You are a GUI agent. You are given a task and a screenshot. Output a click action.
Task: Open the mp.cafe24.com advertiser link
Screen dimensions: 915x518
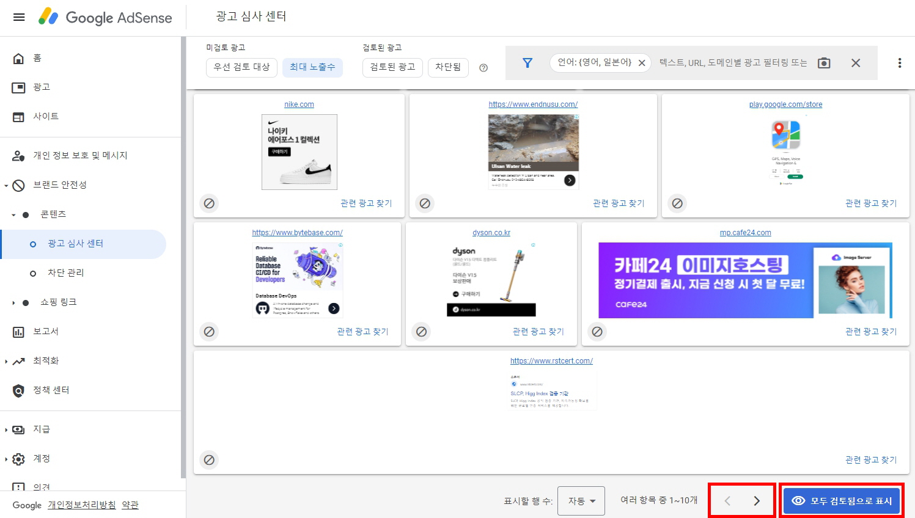[745, 233]
